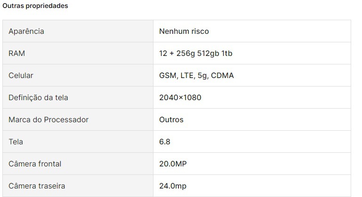Select the "Tela" label cell
The image size is (362, 197).
point(16,142)
